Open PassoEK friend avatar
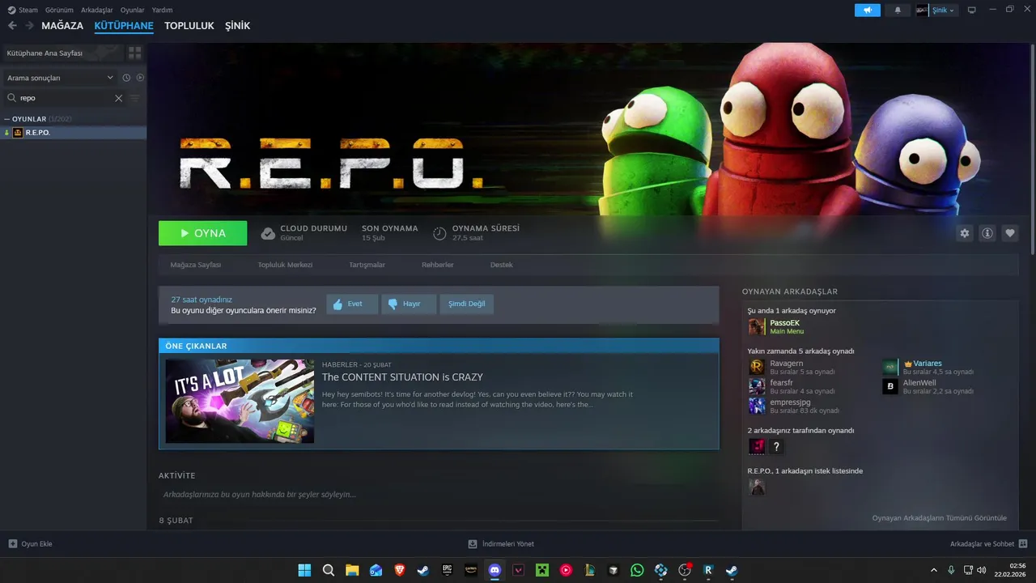Viewport: 1036px width, 583px height. click(757, 326)
